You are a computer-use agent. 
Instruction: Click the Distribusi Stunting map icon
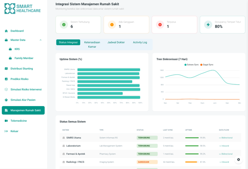click(x=6, y=68)
